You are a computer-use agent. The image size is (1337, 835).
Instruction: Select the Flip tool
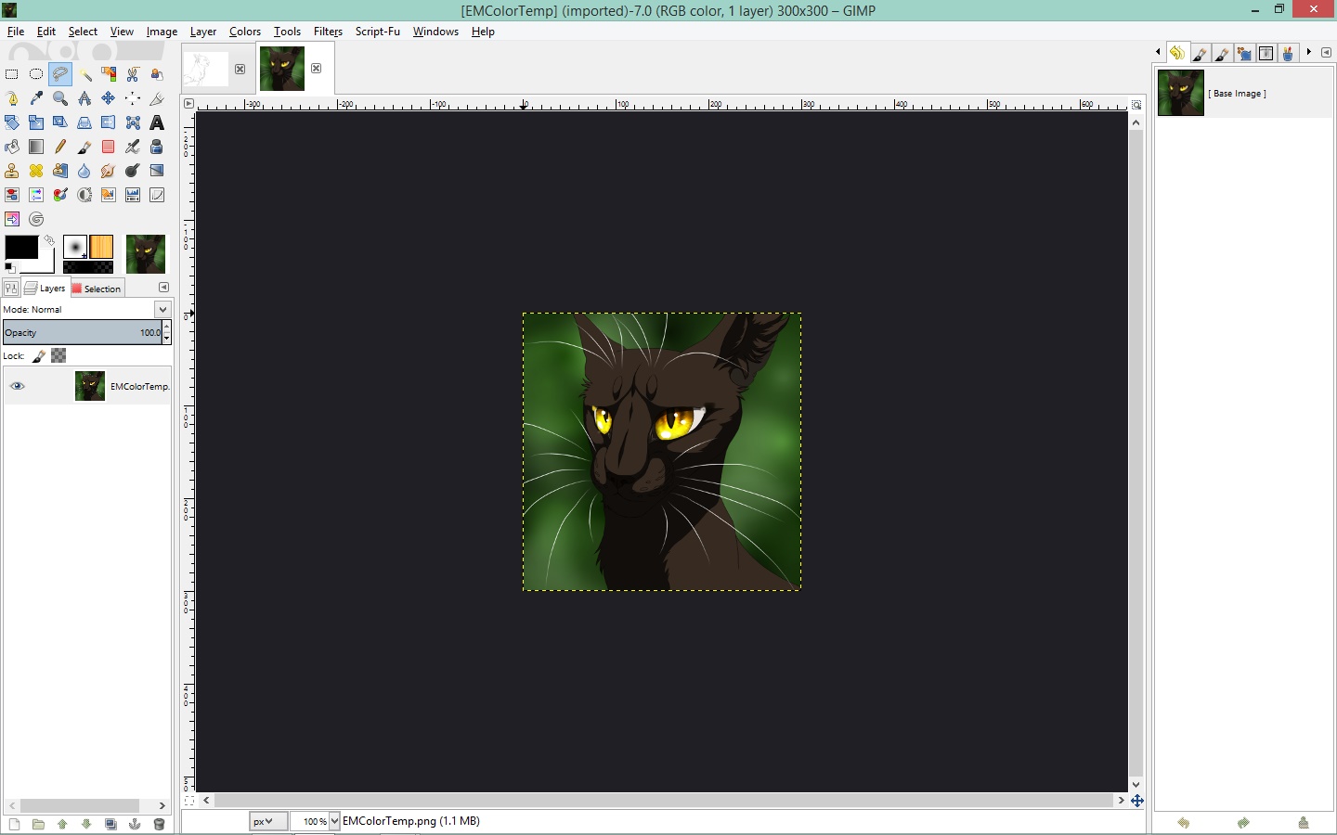(x=109, y=122)
